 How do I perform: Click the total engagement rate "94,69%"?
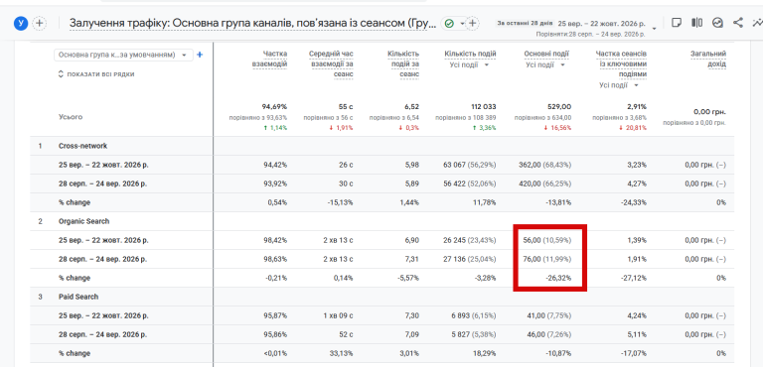tap(274, 106)
